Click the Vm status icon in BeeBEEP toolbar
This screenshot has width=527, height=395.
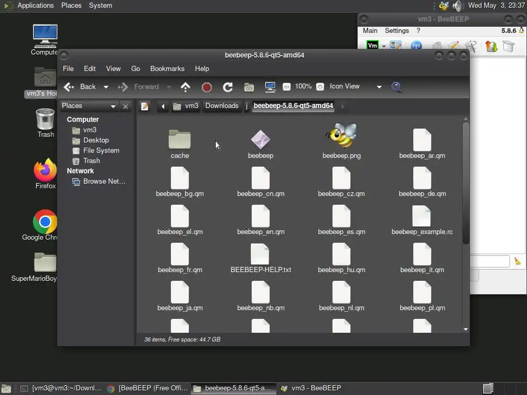[373, 45]
